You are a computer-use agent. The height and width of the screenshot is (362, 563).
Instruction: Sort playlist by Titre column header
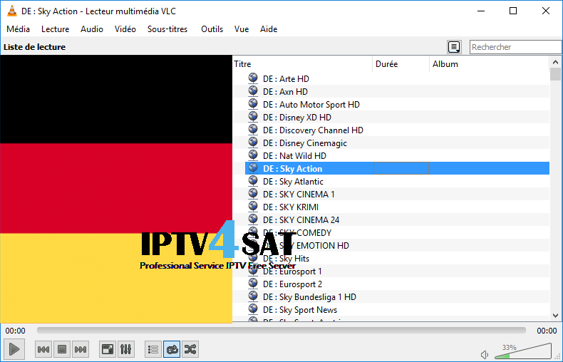303,64
